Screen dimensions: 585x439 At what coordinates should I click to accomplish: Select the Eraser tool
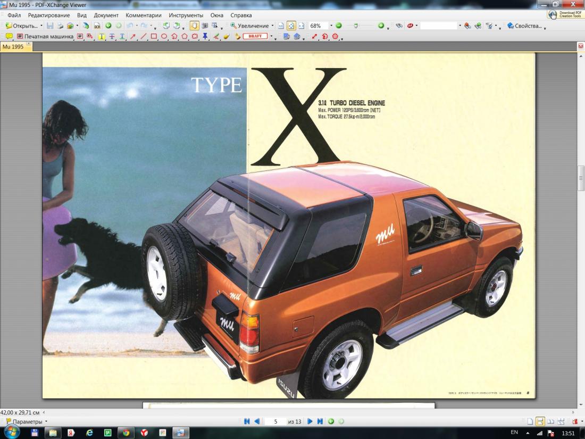pyautogui.click(x=226, y=36)
